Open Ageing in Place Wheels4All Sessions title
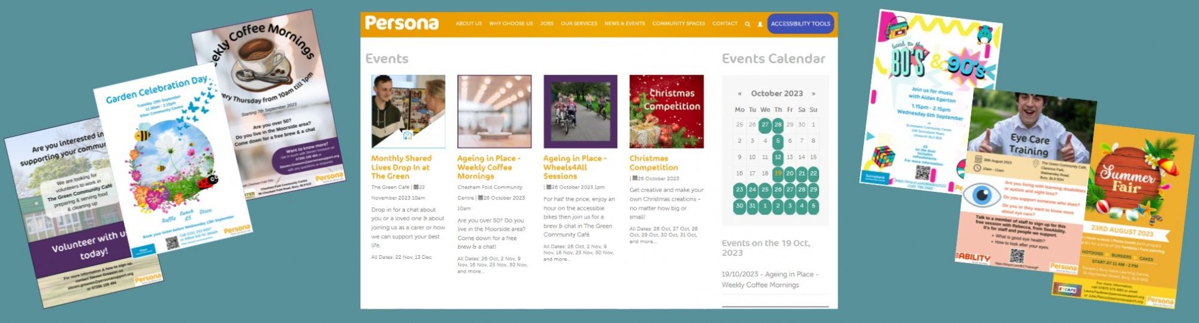 click(575, 167)
